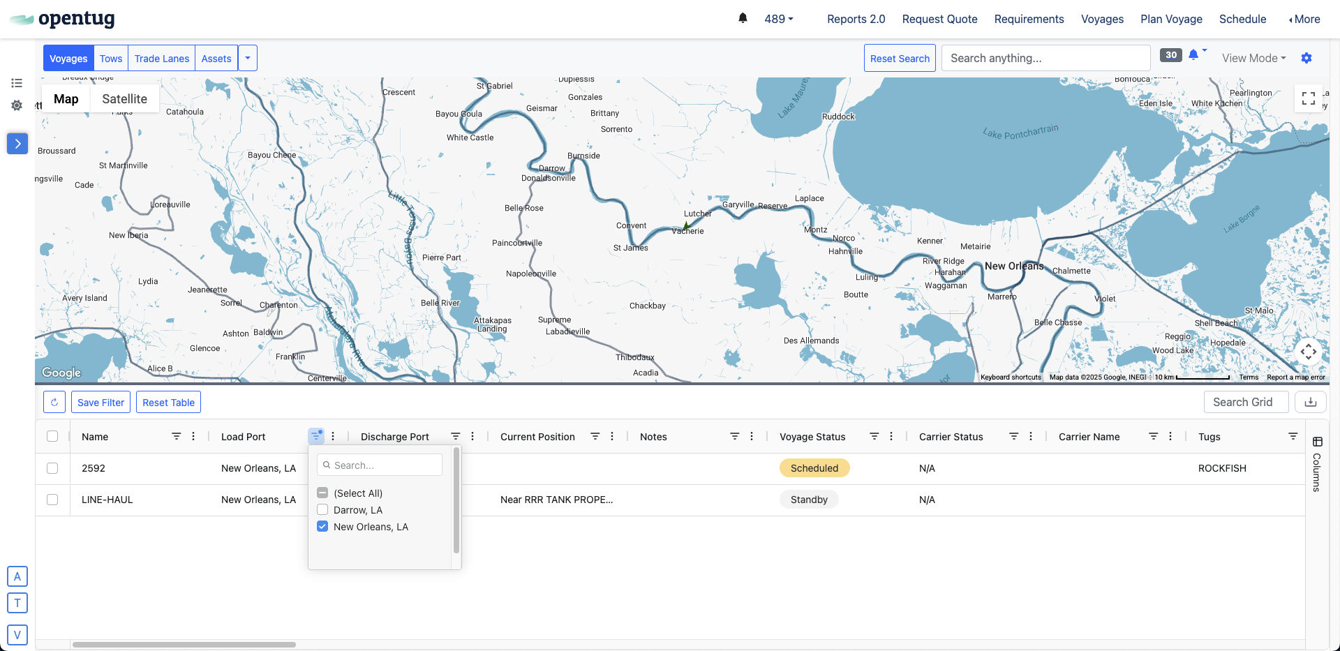This screenshot has width=1340, height=651.
Task: Open settings with the blue gear icon
Action: (1306, 58)
